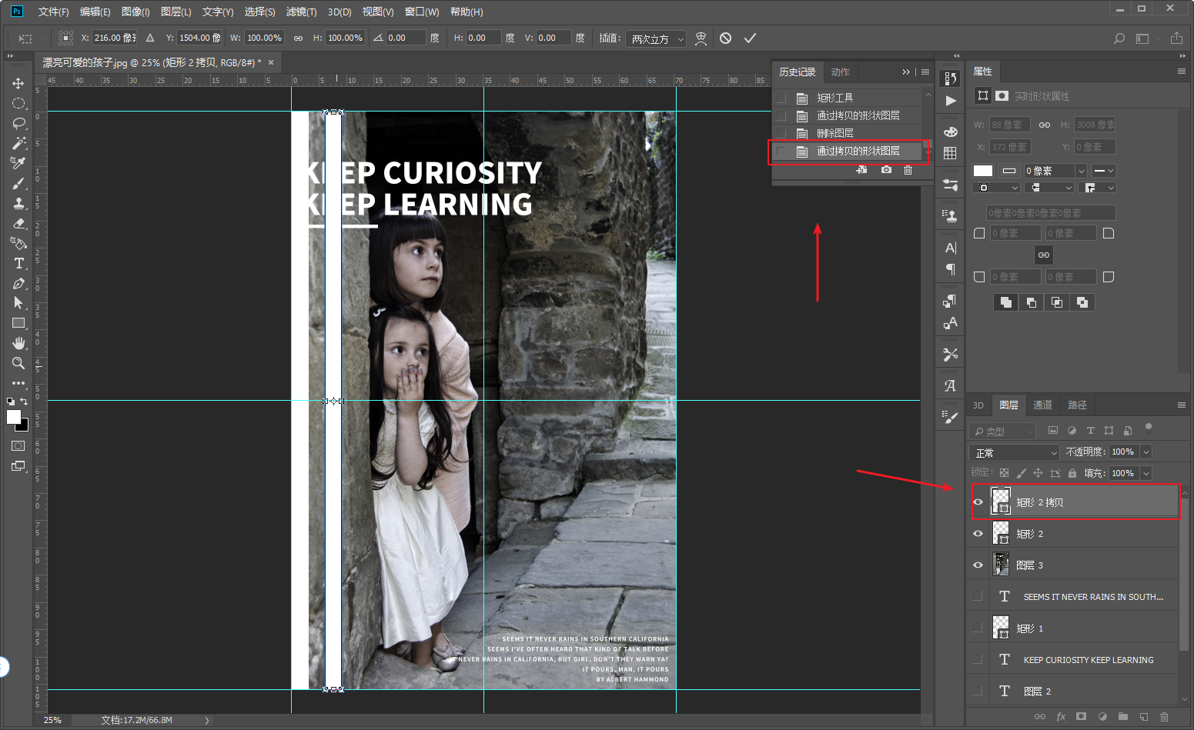
Task: Commit the transform with the checkmark
Action: pos(750,38)
